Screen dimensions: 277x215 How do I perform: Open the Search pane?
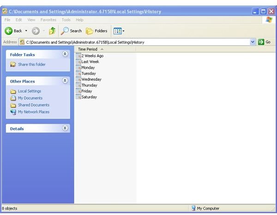tap(71, 31)
